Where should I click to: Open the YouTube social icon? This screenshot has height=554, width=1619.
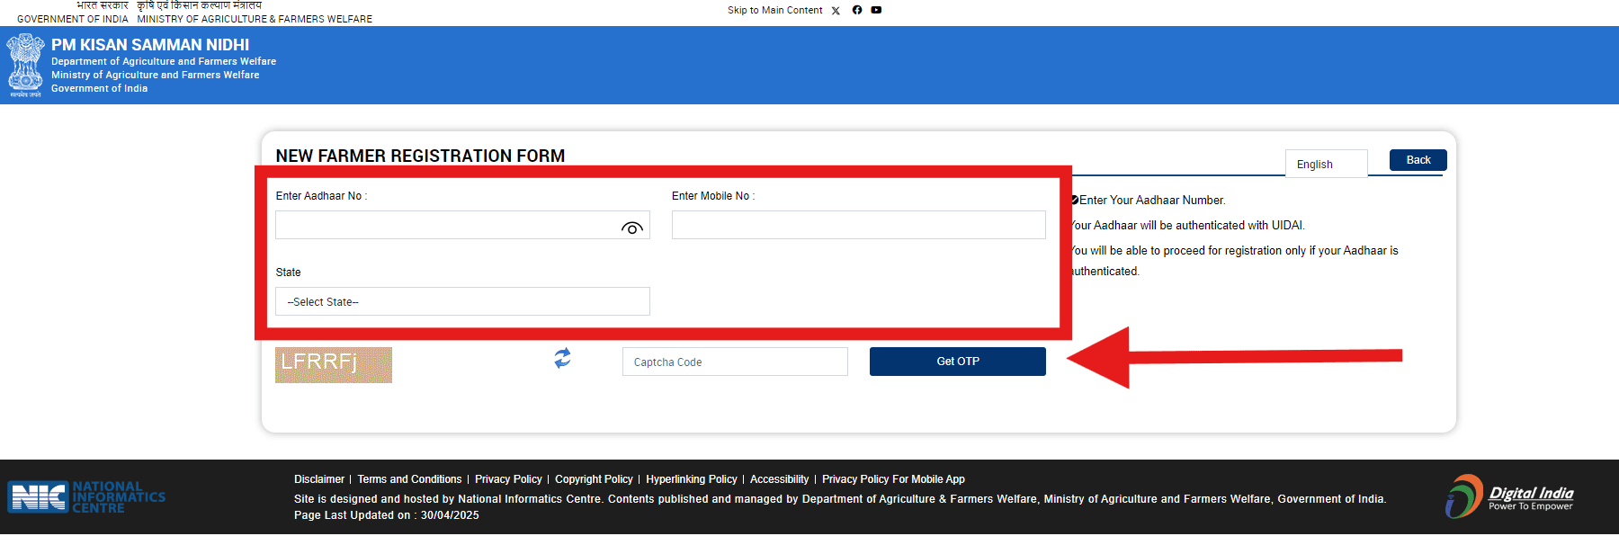876,10
